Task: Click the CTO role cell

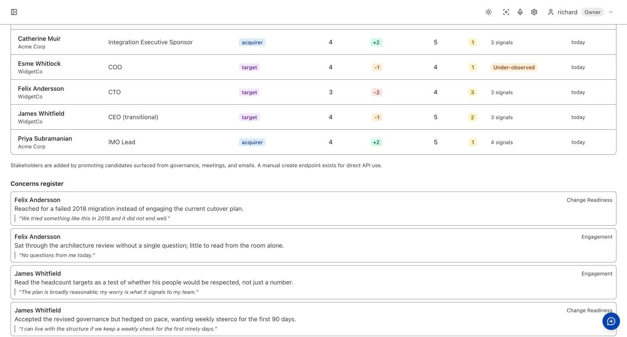Action: click(114, 92)
